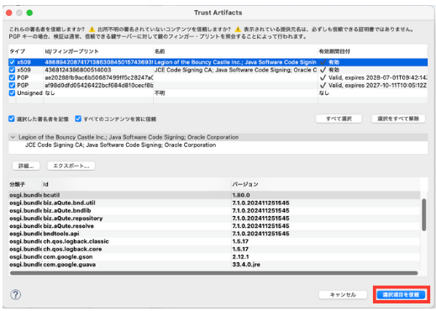Uncheck the Unsigned content row

coord(12,93)
